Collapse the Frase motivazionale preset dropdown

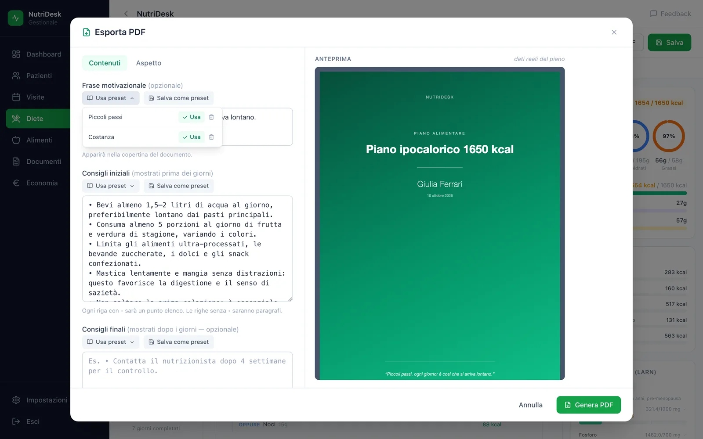(x=111, y=98)
